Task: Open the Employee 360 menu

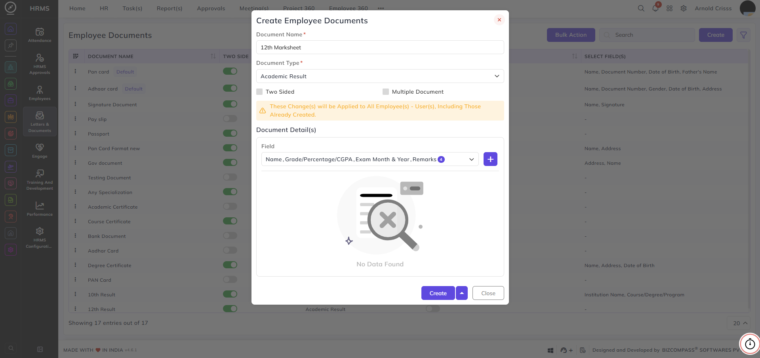Action: tap(349, 8)
